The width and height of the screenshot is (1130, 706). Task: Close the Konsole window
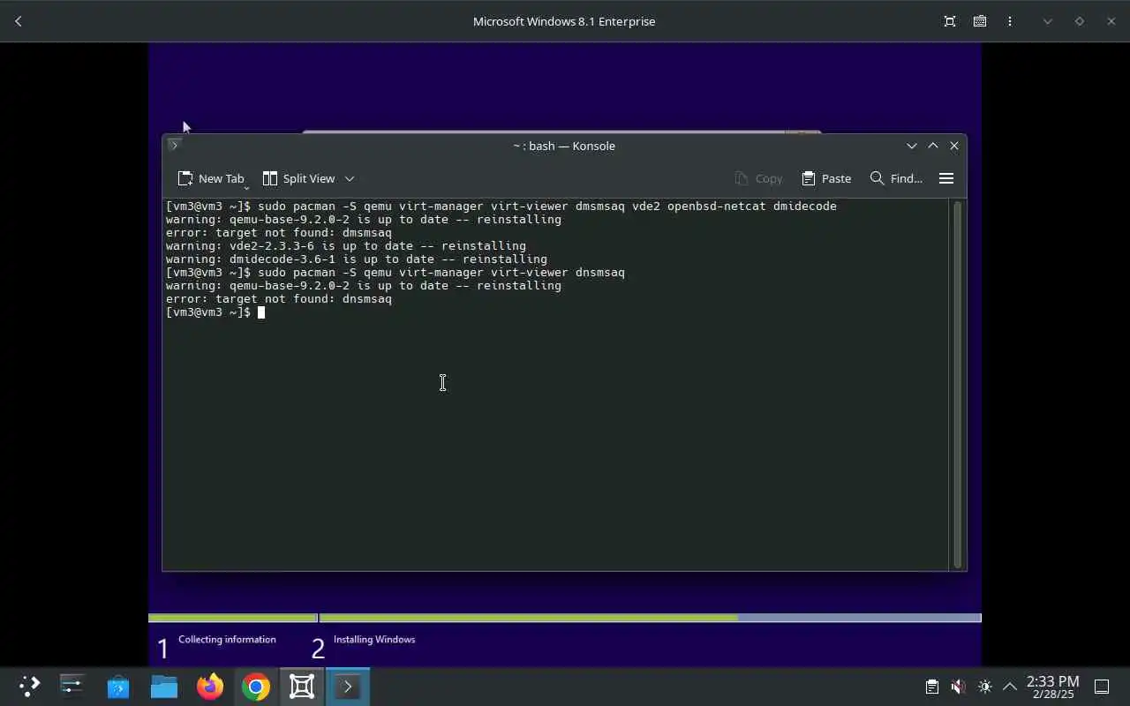pyautogui.click(x=954, y=146)
